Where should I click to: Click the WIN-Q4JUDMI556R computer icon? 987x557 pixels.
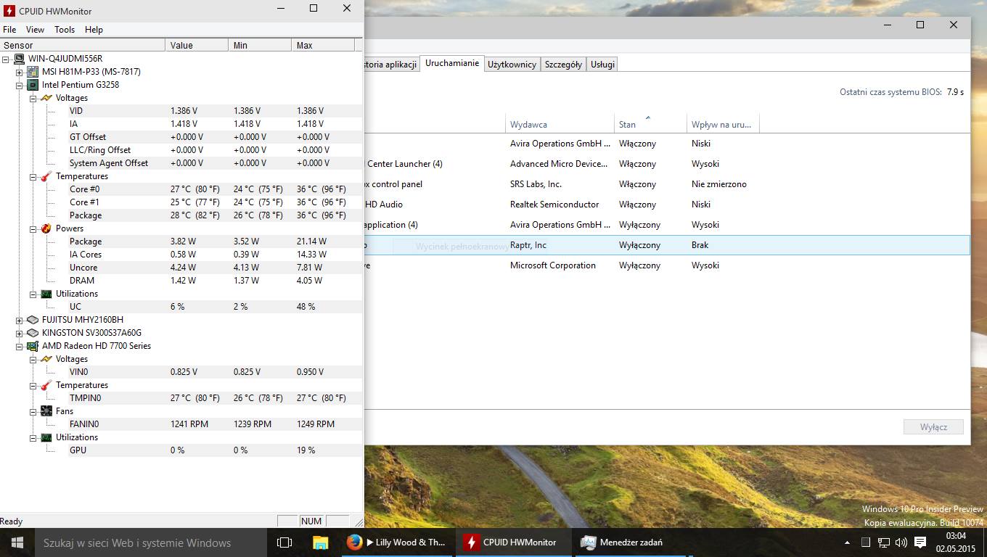pyautogui.click(x=19, y=59)
